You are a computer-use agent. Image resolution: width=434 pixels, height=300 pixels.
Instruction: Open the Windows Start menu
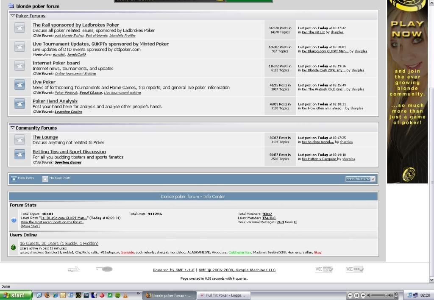pos(16,295)
